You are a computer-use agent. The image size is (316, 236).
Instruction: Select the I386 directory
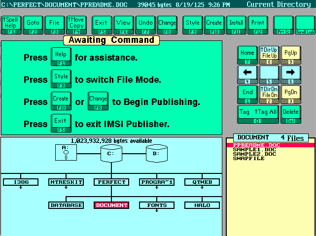21,182
